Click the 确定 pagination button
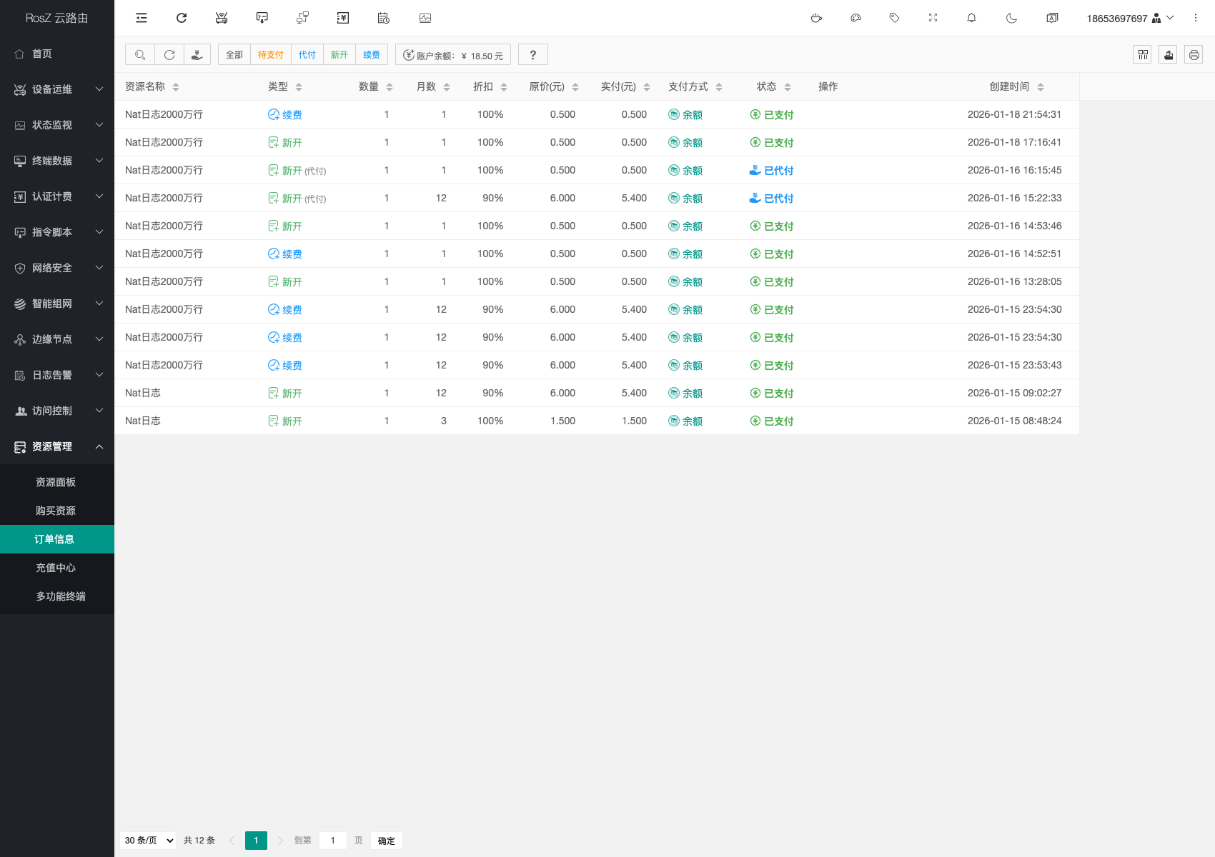This screenshot has height=857, width=1215. click(x=386, y=841)
